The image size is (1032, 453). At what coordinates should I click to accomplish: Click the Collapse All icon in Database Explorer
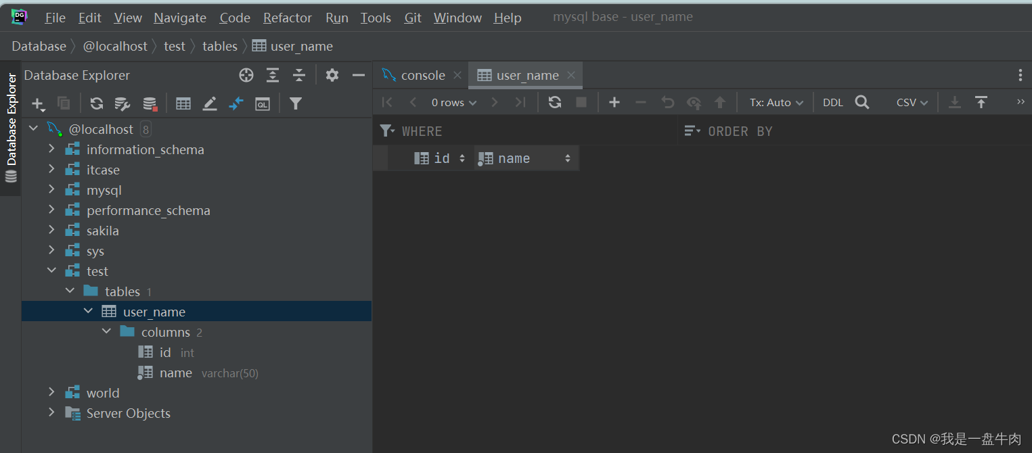pos(299,75)
